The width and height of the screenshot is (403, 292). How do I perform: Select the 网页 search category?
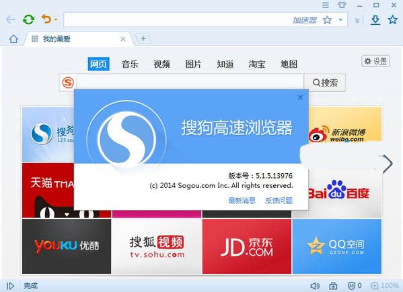tap(98, 64)
